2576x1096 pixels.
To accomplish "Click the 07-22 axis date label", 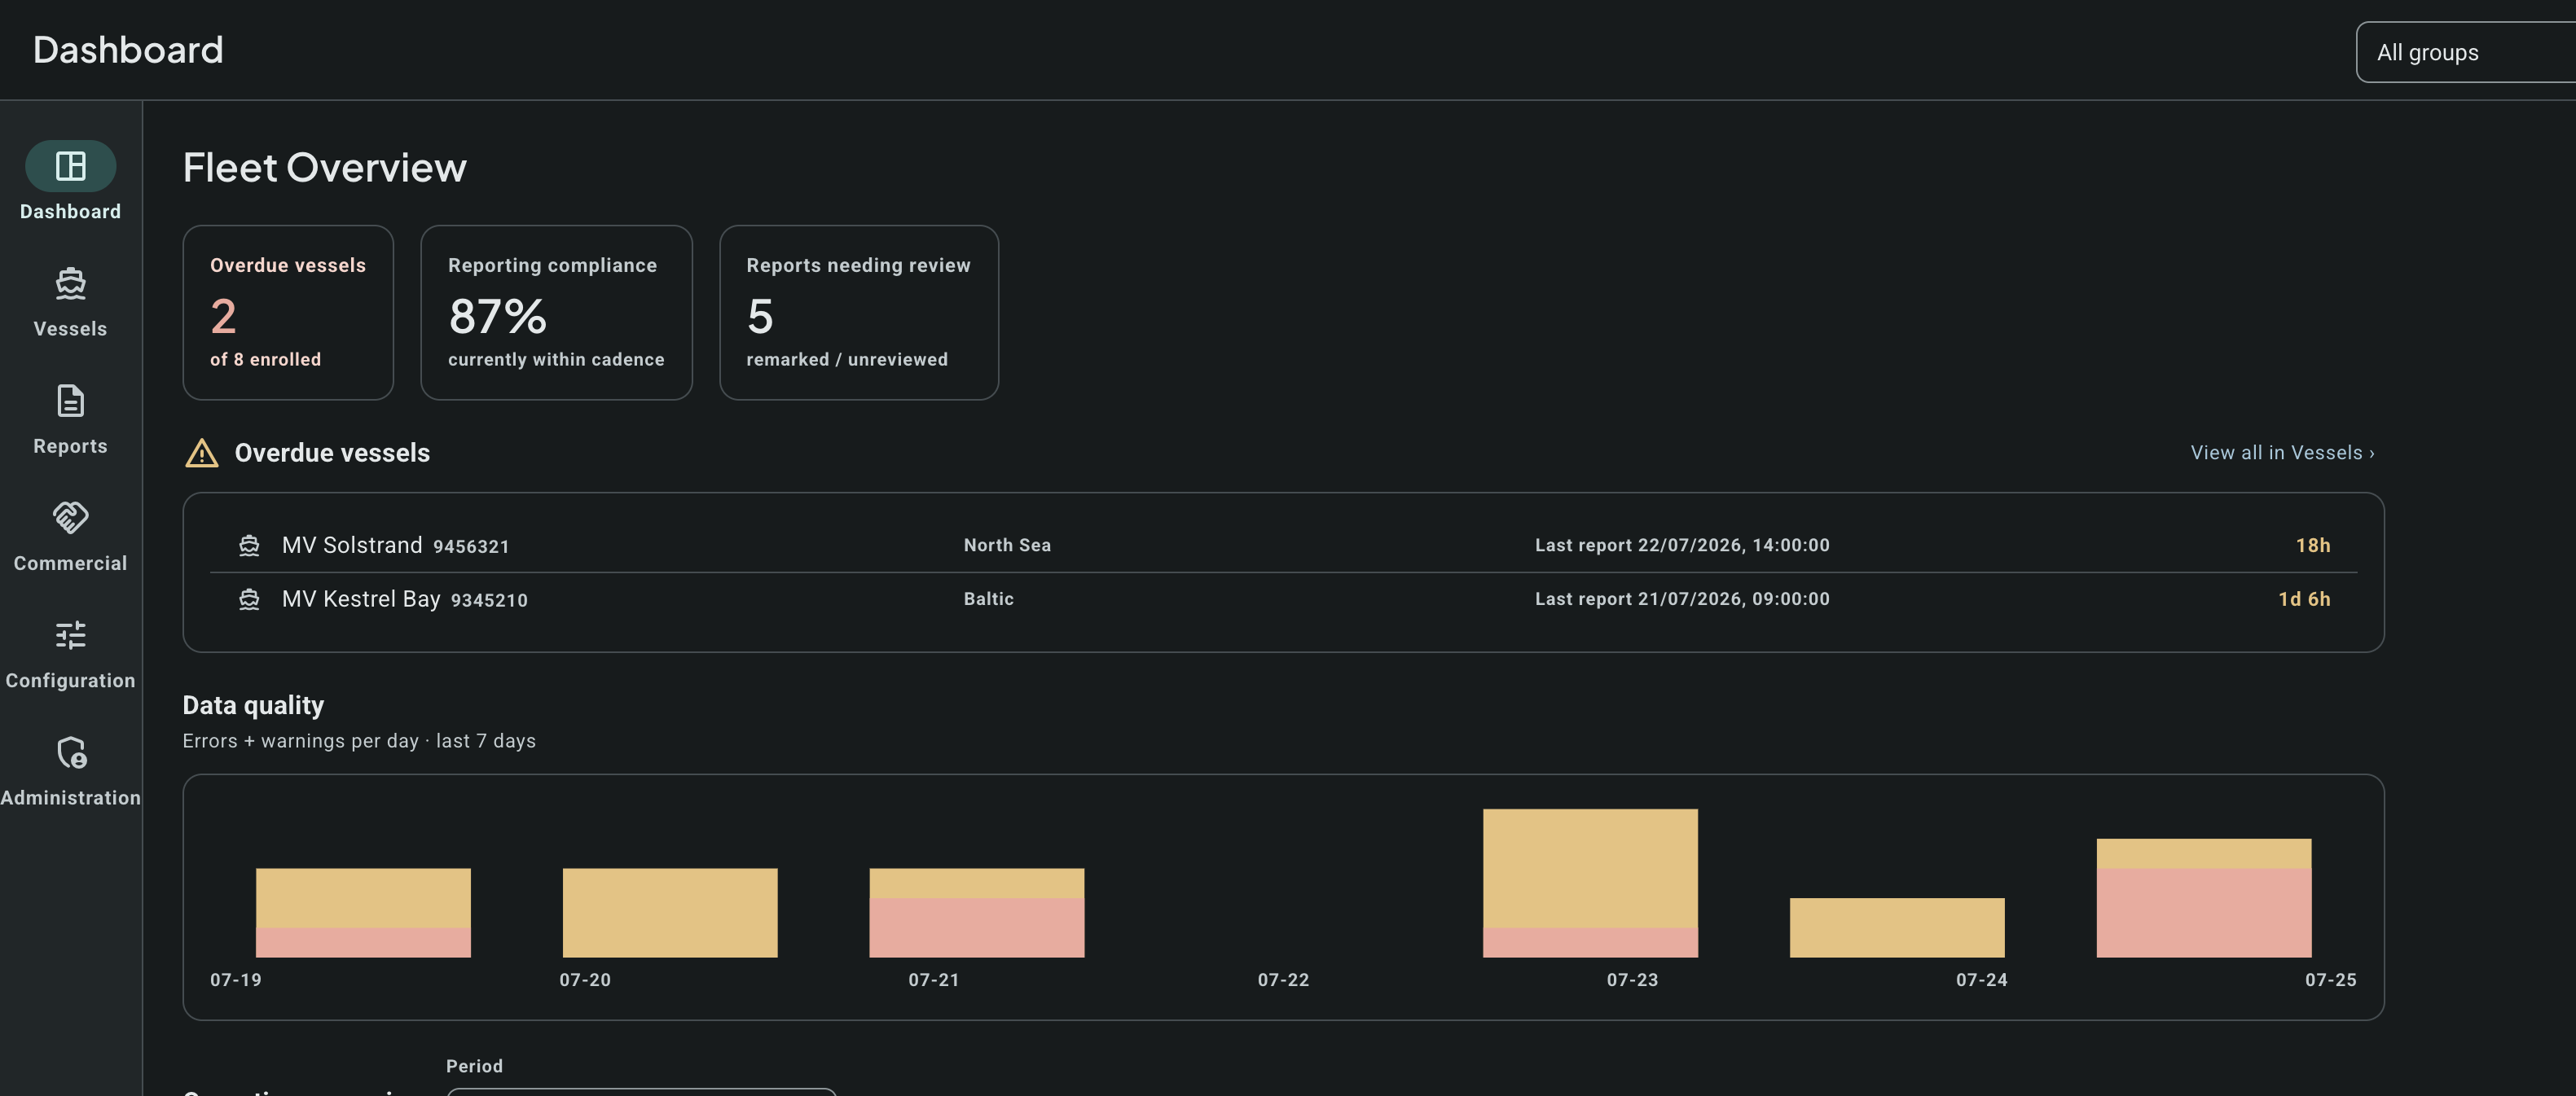I will [x=1283, y=980].
